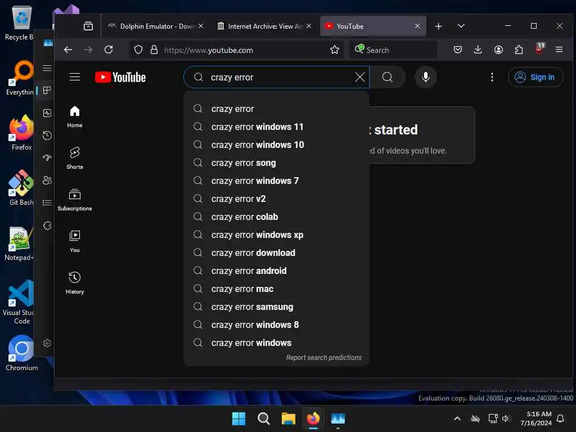The image size is (576, 432).
Task: Go to YouTube Home in sidebar
Action: (75, 117)
